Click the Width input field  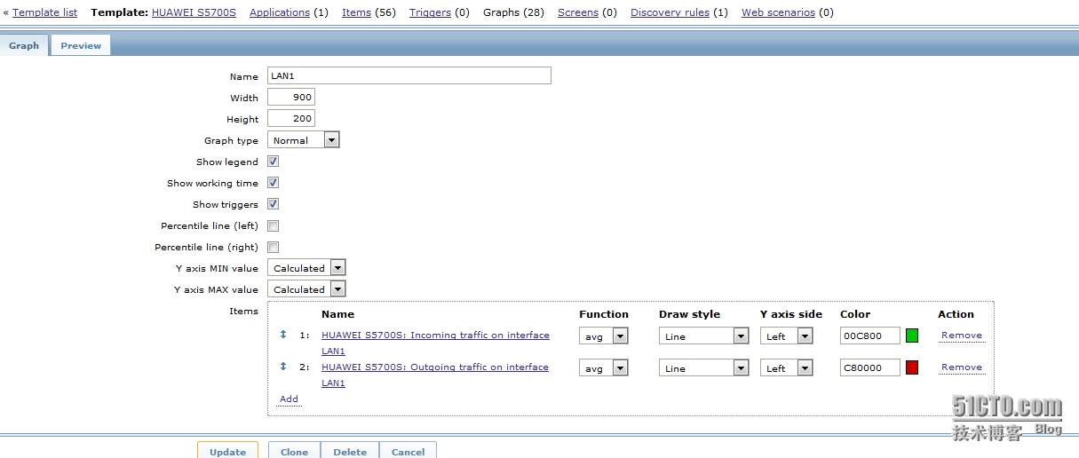[x=291, y=97]
